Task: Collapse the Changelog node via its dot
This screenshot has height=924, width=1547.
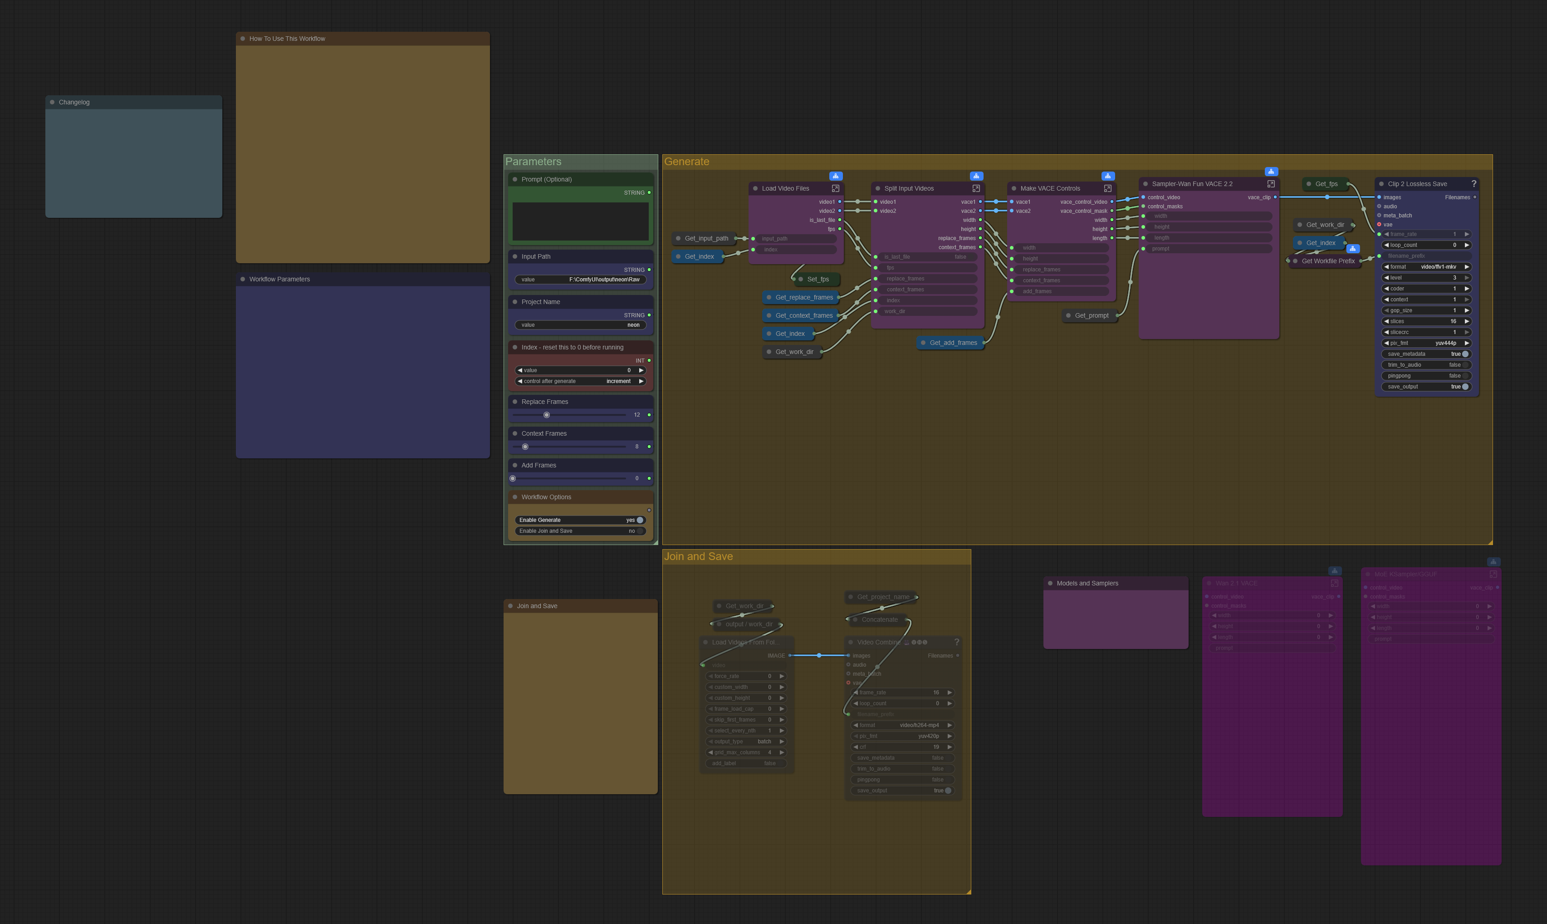Action: click(52, 102)
